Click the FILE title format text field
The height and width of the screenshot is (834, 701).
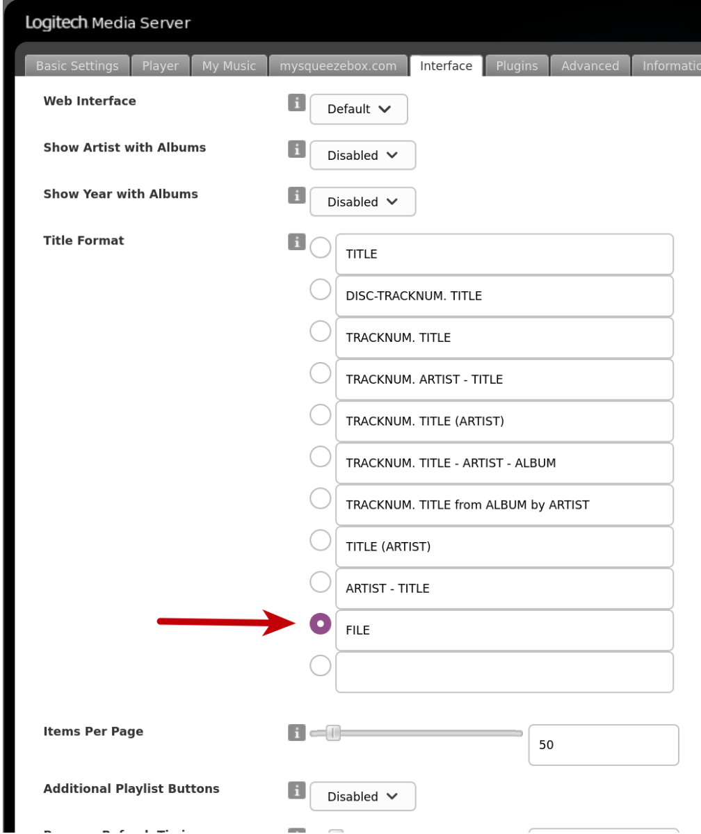click(x=504, y=630)
